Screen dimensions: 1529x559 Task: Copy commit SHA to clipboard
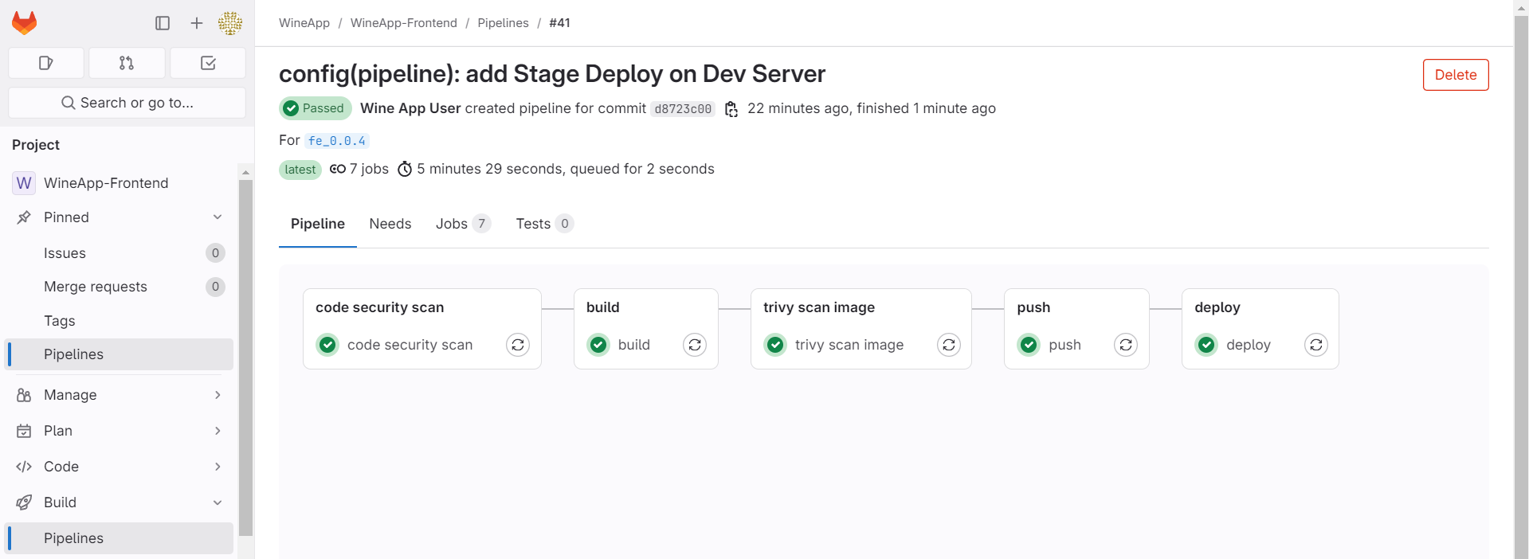point(731,109)
